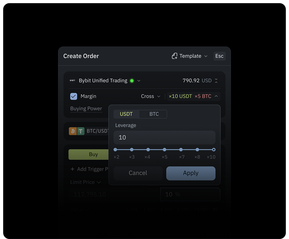This screenshot has width=289, height=239.
Task: Set leverage slider to the ×8 stop
Action: click(197, 150)
